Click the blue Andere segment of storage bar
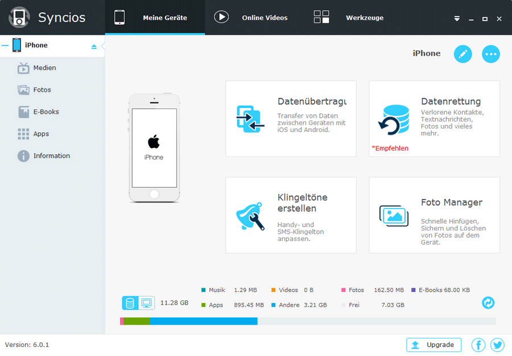The height and width of the screenshot is (356, 512). pos(204,321)
